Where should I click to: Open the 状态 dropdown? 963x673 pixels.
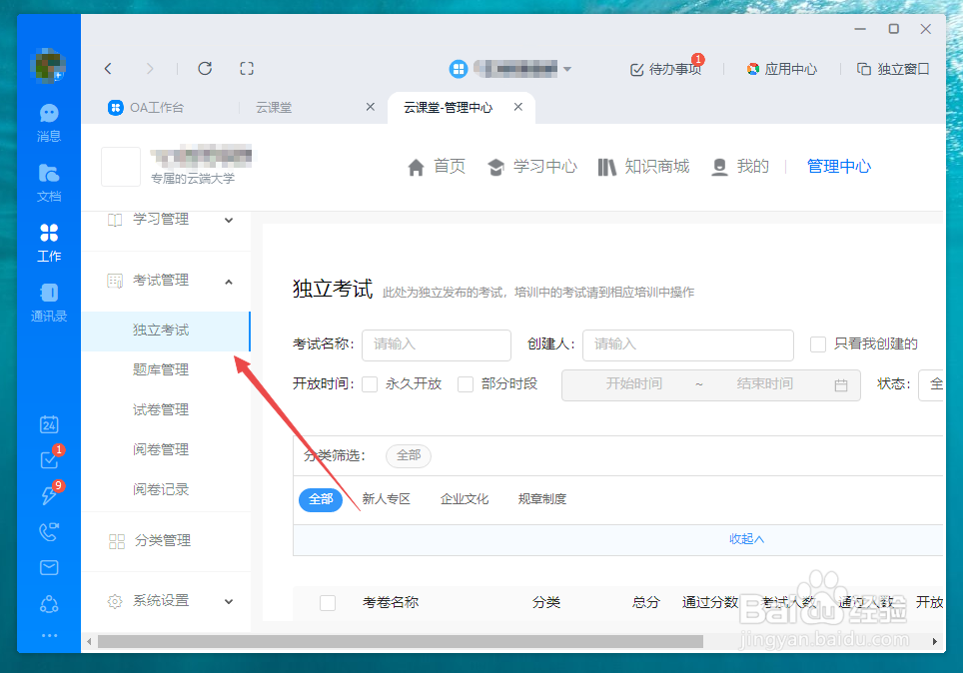coord(931,385)
